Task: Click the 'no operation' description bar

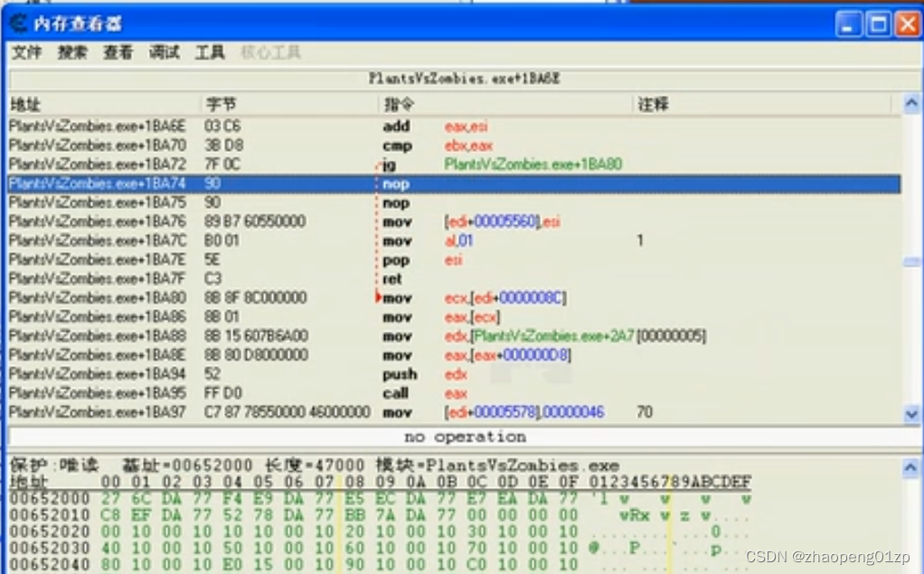Action: click(x=465, y=437)
